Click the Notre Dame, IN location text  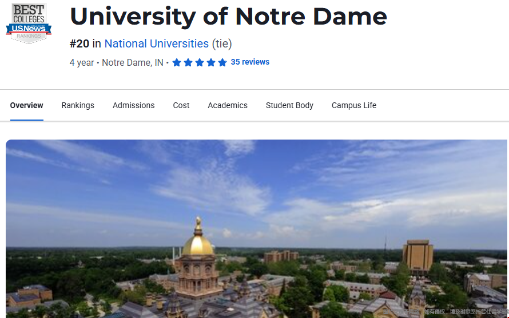coord(132,62)
